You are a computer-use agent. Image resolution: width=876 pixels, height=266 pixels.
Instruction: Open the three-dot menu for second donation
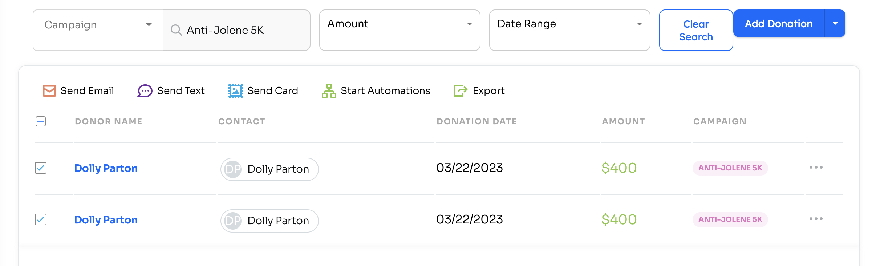tap(816, 219)
